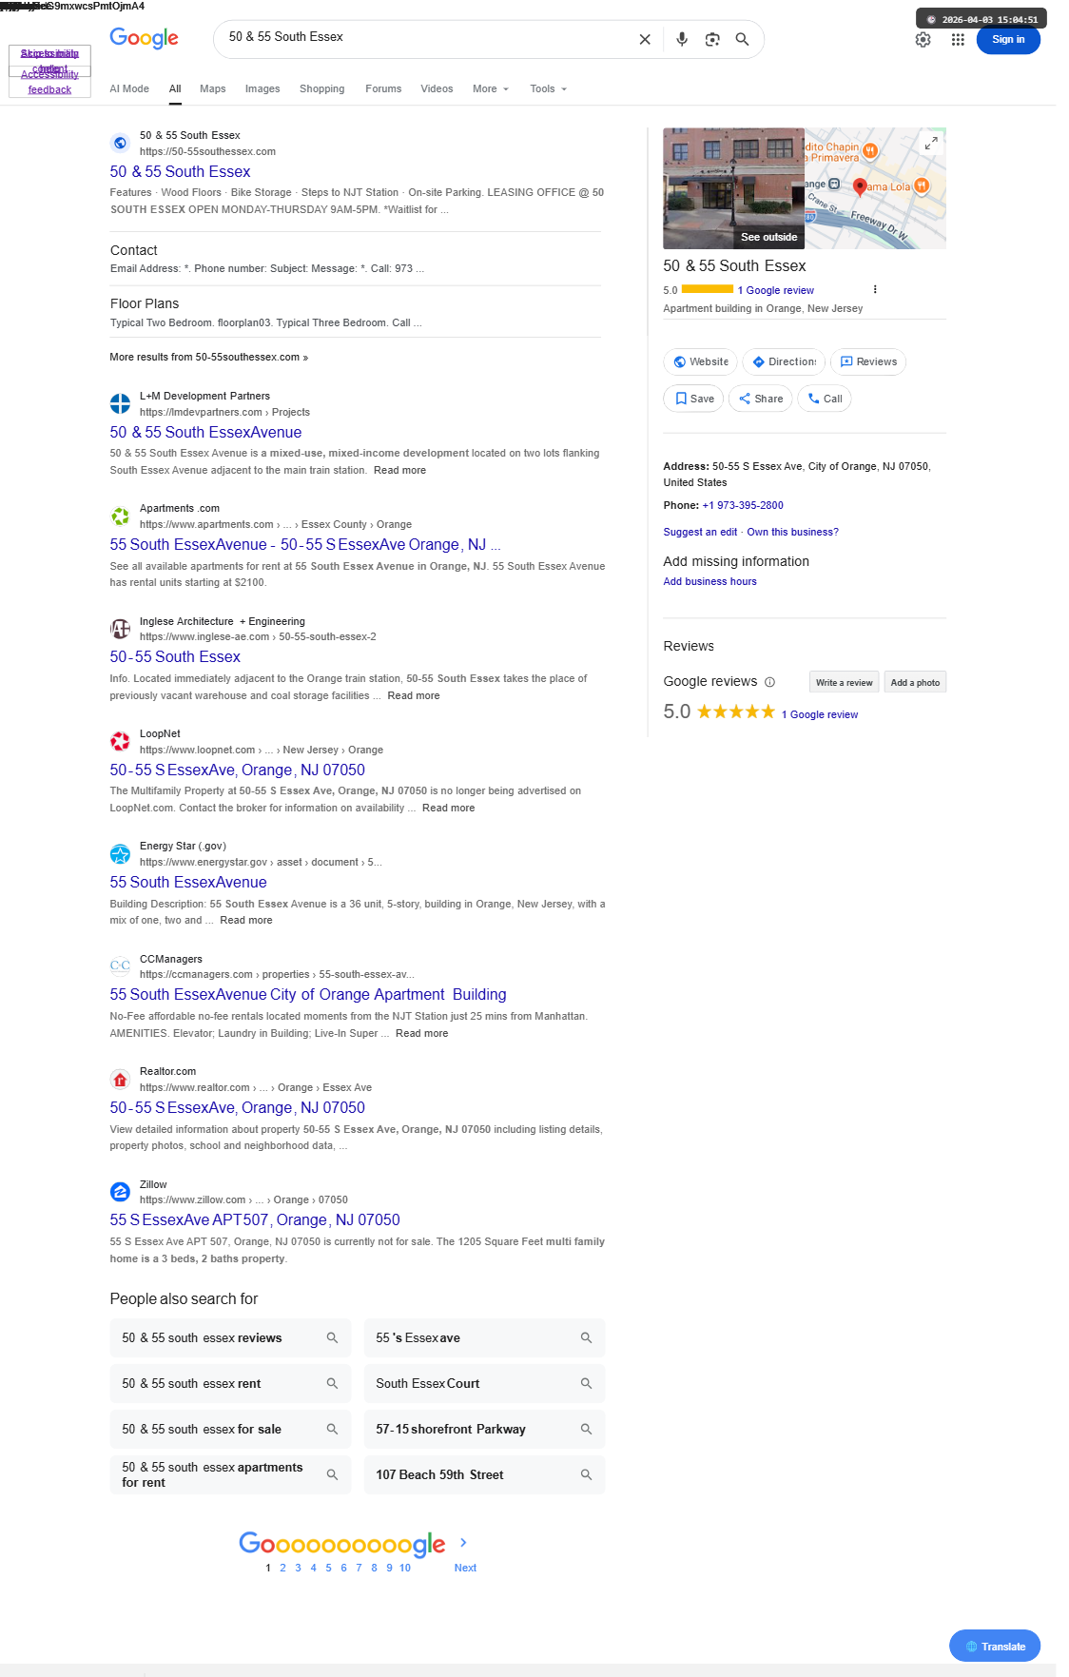Open quick settings gear icon

click(923, 40)
